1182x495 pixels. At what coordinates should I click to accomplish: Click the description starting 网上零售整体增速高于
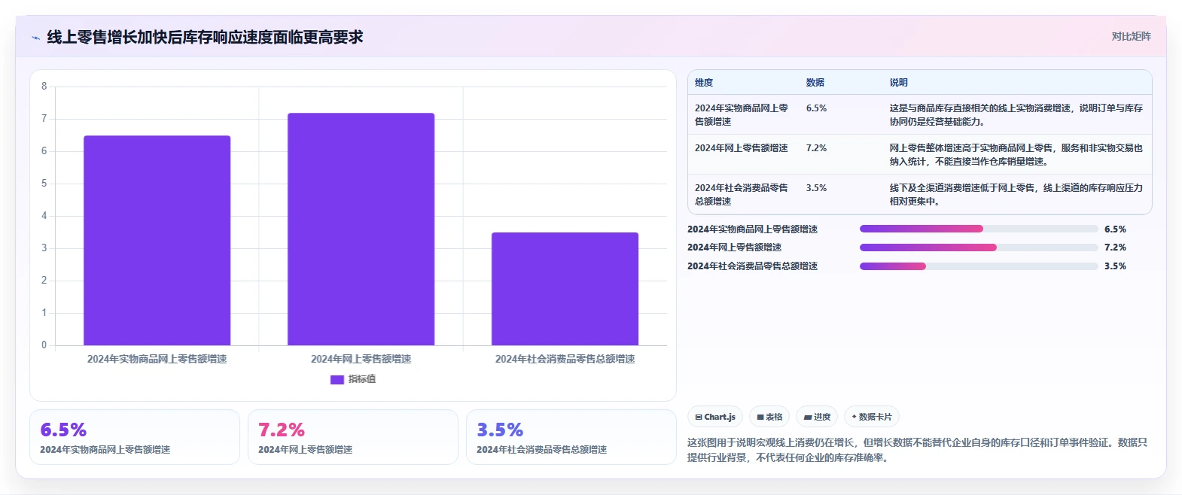tap(1016, 154)
